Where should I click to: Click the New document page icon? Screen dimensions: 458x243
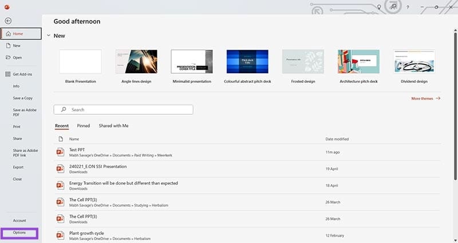(x=8, y=46)
